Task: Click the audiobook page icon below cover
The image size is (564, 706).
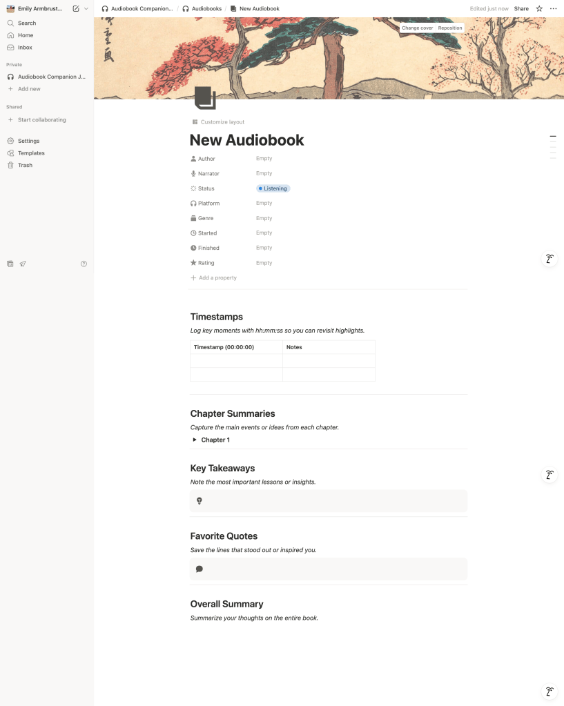Action: click(x=204, y=98)
